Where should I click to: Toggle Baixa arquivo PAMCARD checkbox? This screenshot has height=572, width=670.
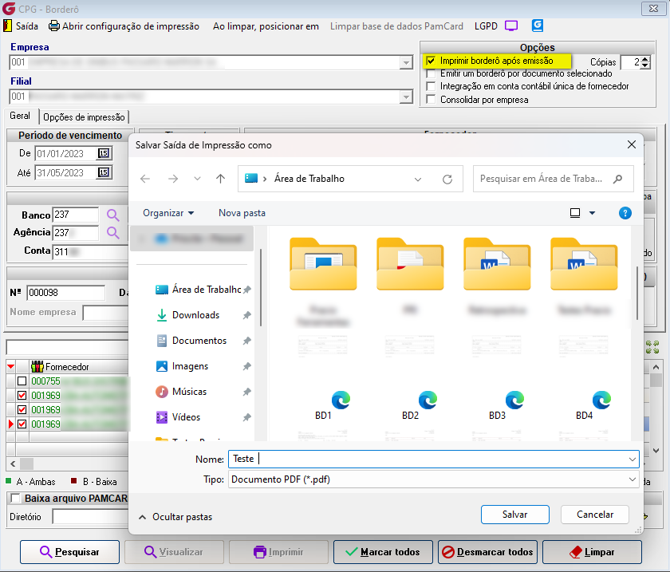click(x=16, y=498)
